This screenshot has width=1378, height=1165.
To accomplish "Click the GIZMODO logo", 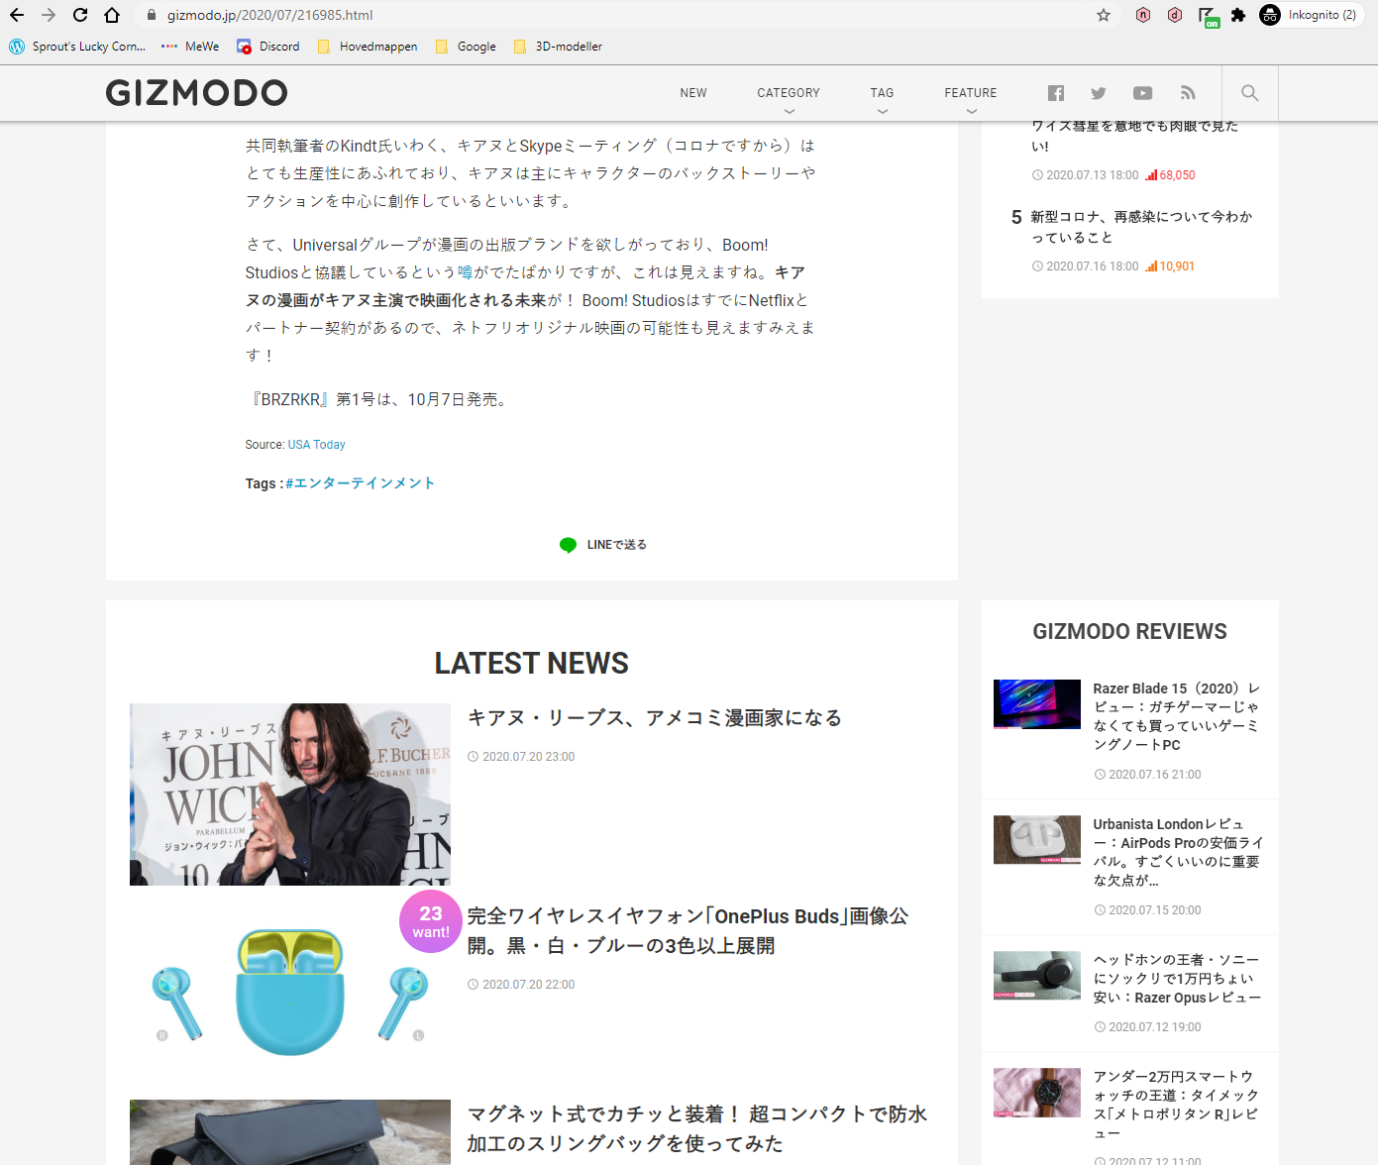I will click(x=196, y=92).
